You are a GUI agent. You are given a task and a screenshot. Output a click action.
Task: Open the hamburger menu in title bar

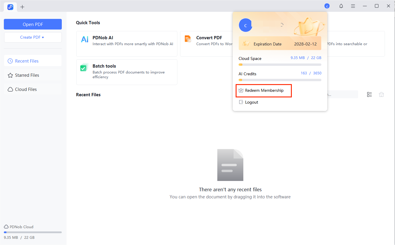pos(353,6)
